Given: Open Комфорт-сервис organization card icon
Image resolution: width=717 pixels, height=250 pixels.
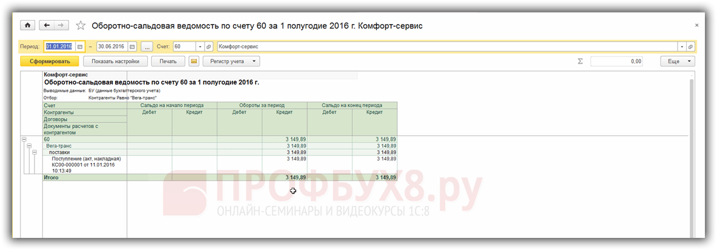Looking at the screenshot, I should pyautogui.click(x=690, y=47).
